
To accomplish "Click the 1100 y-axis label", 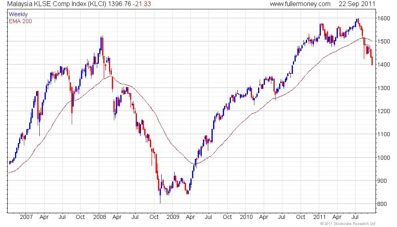I will click(384, 134).
